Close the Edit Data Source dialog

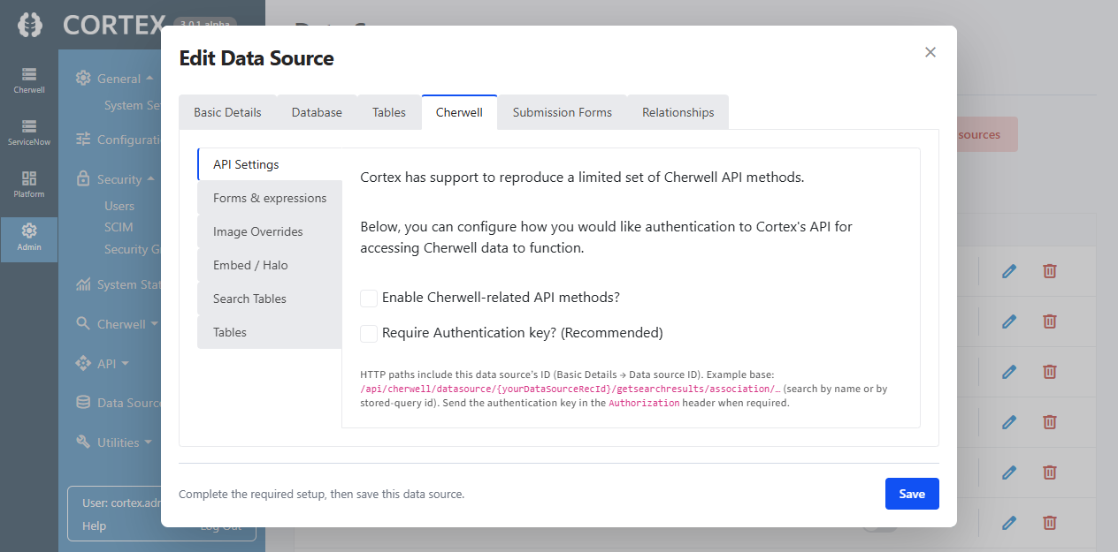click(930, 52)
